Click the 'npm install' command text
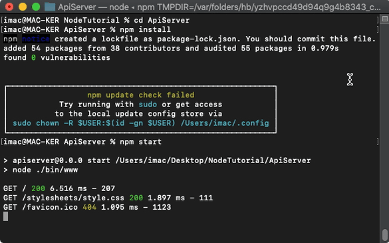389x243 pixels. (x=146, y=29)
